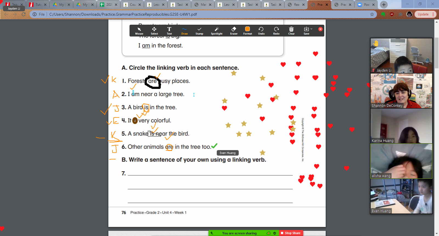Click the scrollbar down arrow

437,234
